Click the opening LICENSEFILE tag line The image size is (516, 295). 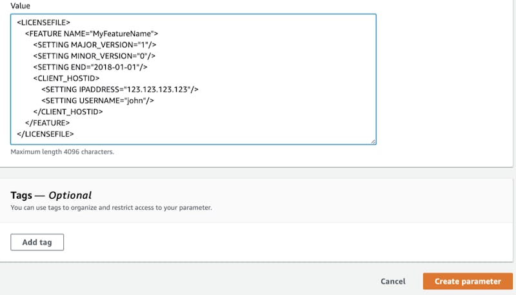(43, 23)
